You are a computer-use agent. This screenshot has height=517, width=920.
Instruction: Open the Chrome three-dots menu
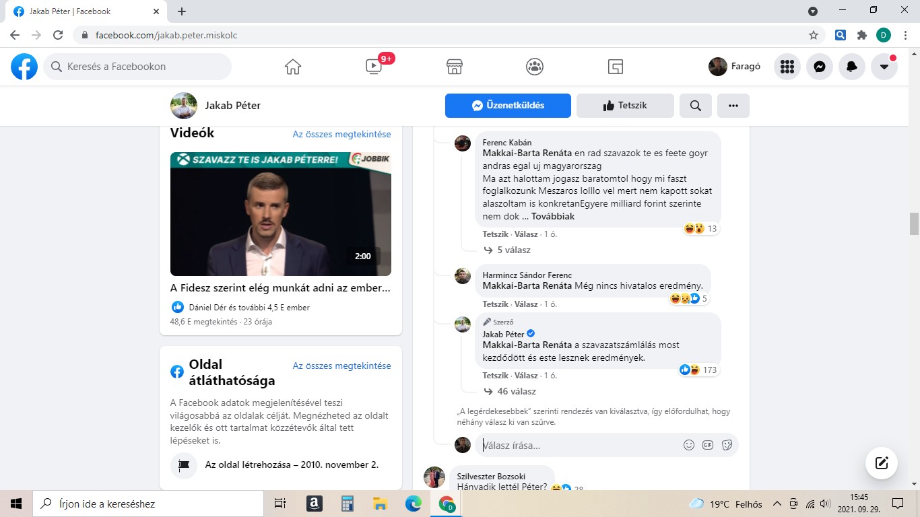[x=905, y=35]
